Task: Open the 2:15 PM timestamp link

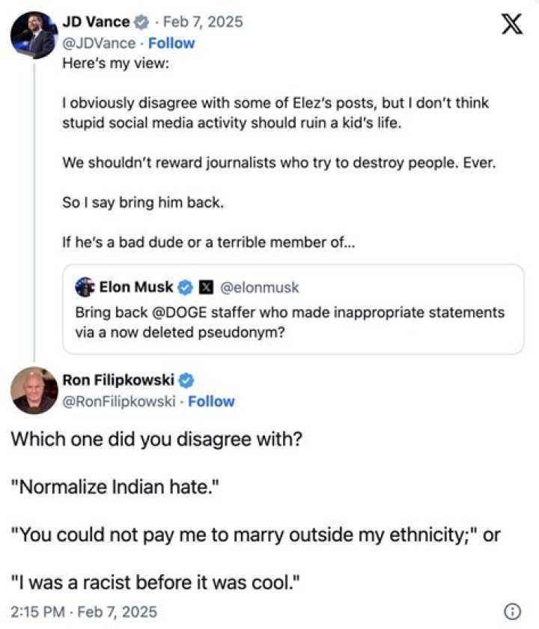Action: [x=84, y=611]
